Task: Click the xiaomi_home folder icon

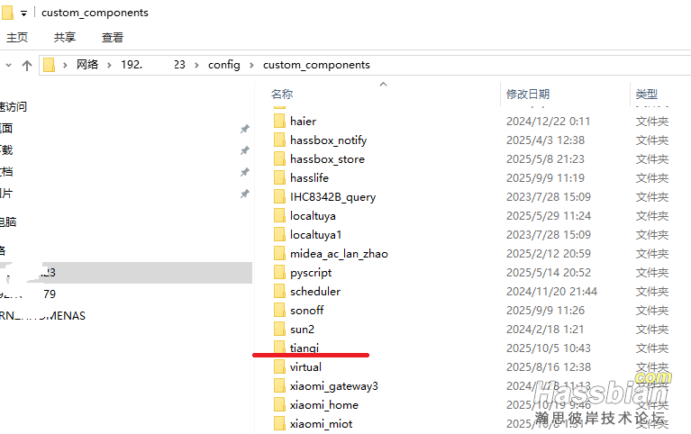Action: [278, 404]
